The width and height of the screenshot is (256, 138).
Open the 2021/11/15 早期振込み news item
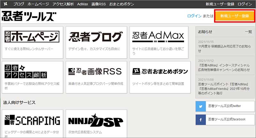pos(225,46)
